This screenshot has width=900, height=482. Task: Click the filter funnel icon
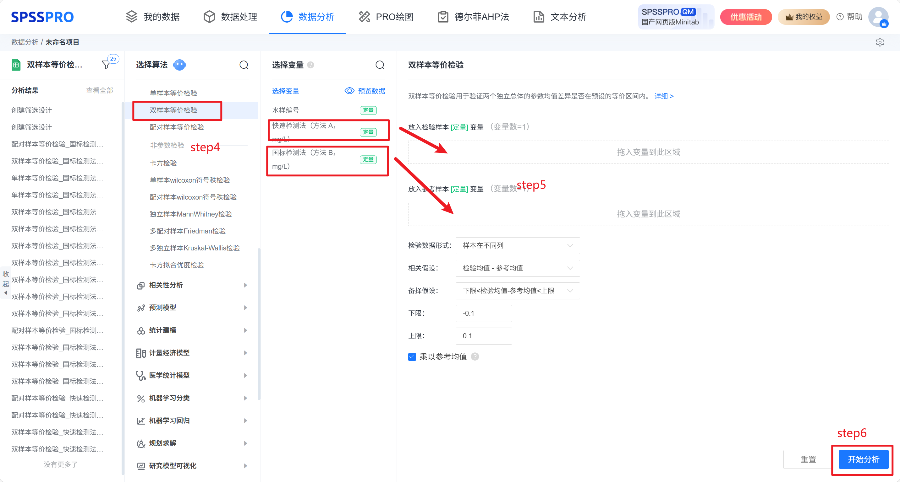pos(106,65)
